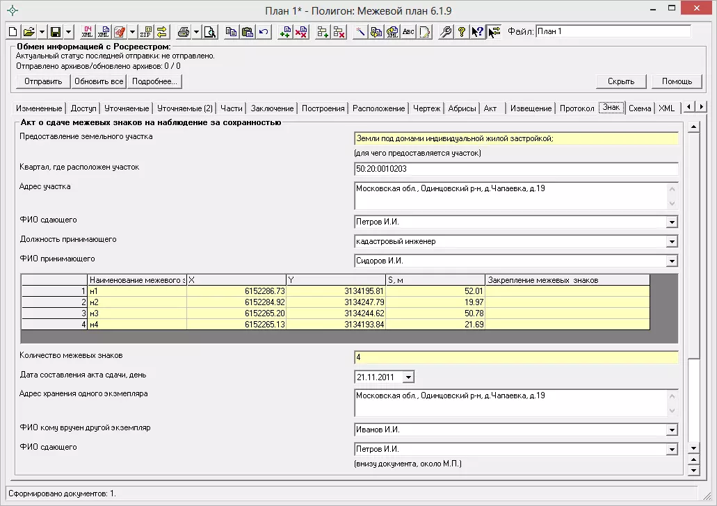Create ZIP archive via ZIP icon
Viewport: 717px width, 506px height.
(146, 31)
